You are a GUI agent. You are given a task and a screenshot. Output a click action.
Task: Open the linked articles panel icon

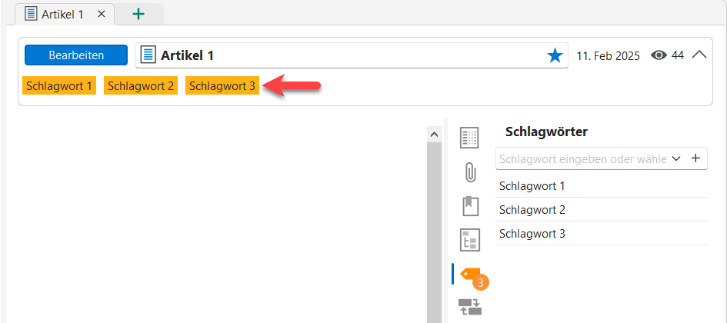point(469,308)
